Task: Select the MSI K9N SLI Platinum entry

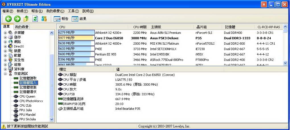Action: coord(164,44)
